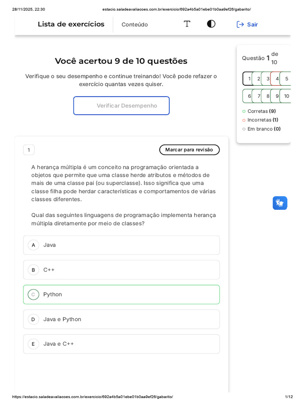
Task: Navigate to question 10 box
Action: 286,96
